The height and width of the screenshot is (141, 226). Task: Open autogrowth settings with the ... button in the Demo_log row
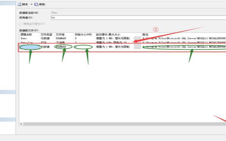coord(137,43)
